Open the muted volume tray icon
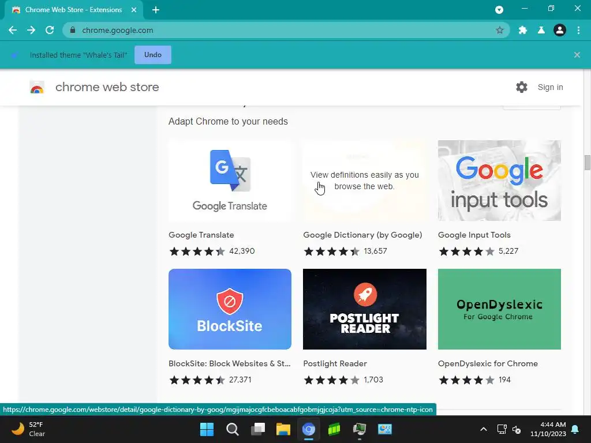 [517, 429]
